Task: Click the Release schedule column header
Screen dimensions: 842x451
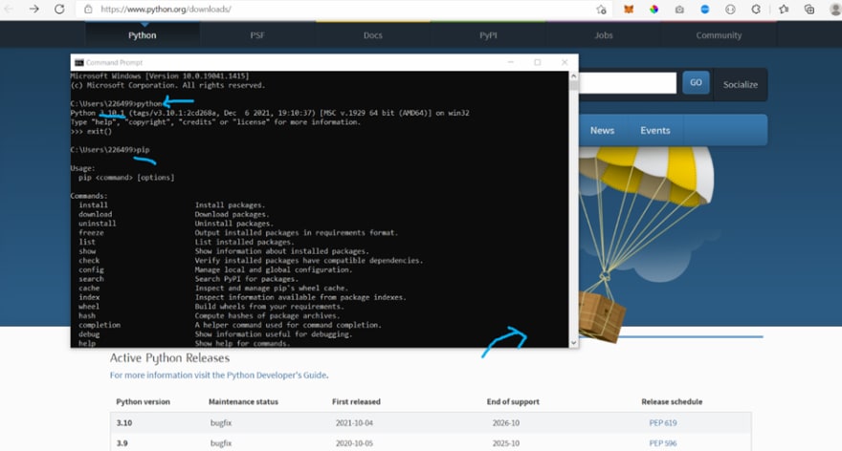Action: 672,401
